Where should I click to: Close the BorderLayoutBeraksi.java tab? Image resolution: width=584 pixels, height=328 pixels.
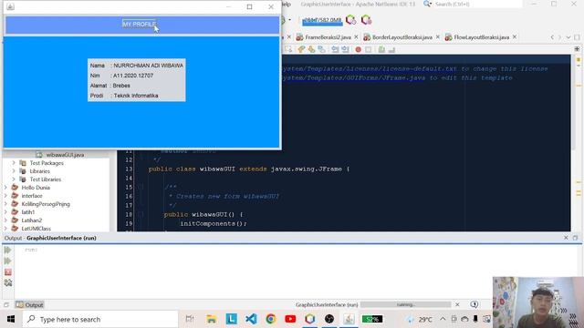438,36
